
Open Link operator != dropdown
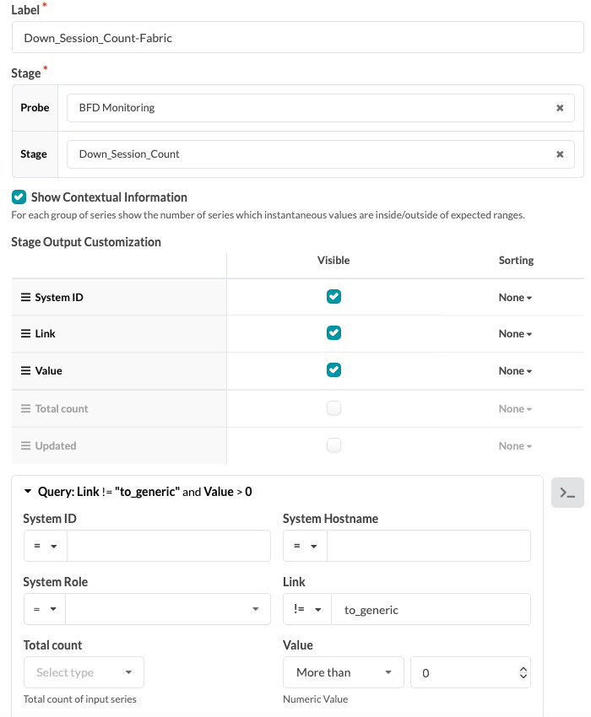[307, 609]
